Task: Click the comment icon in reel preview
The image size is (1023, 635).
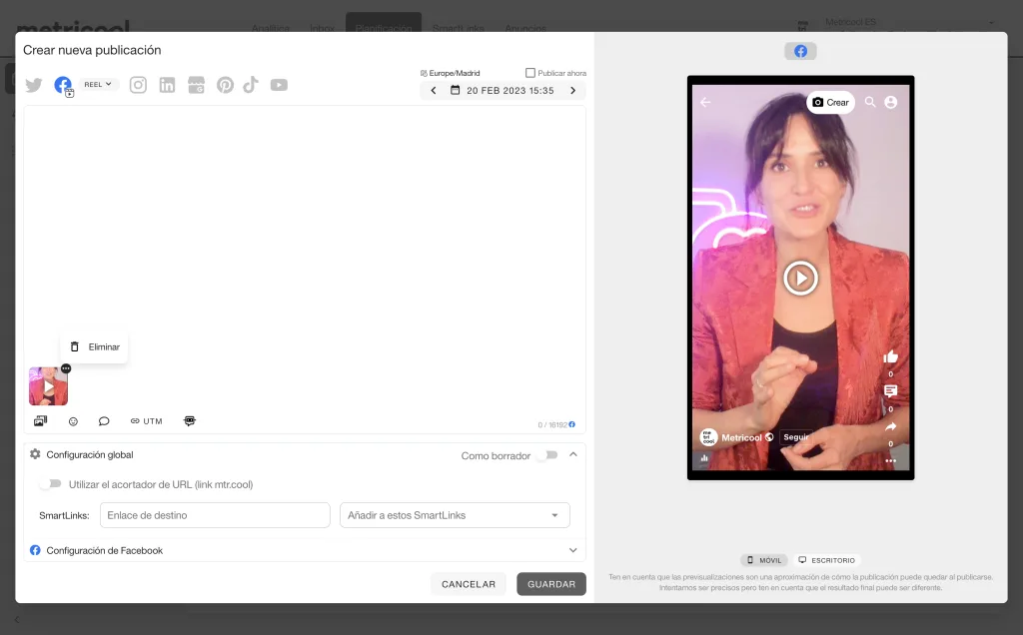Action: (890, 391)
